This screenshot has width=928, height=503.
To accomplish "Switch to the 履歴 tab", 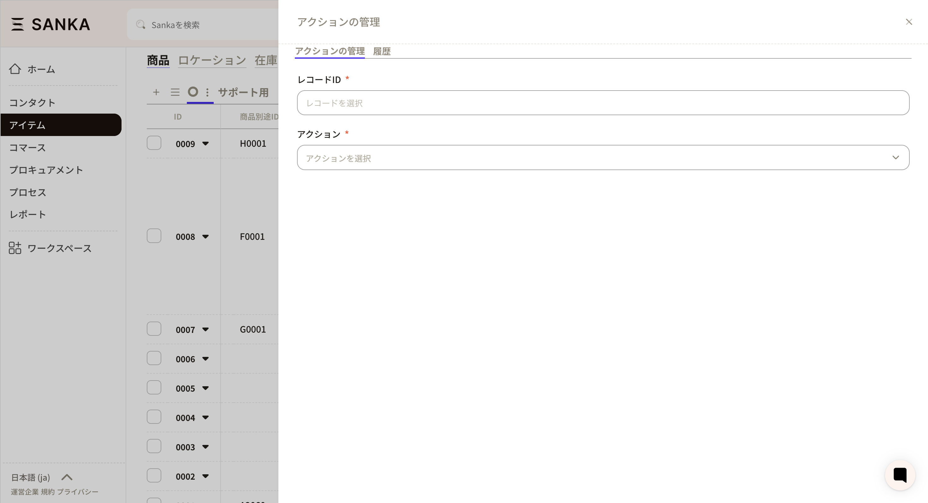I will coord(382,51).
